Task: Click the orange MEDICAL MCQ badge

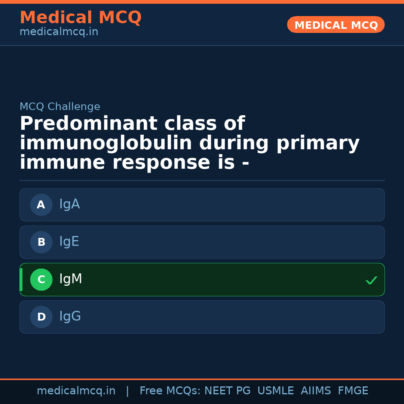Action: 336,25
